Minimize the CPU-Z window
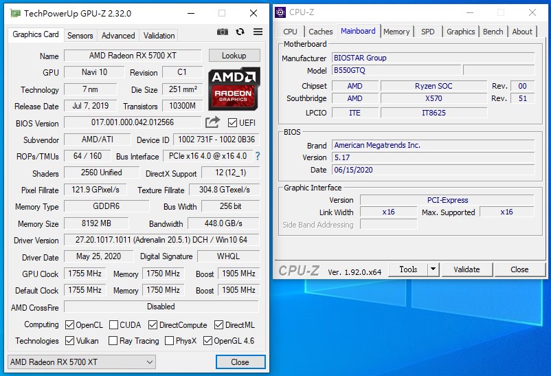The width and height of the screenshot is (551, 376). click(x=470, y=12)
